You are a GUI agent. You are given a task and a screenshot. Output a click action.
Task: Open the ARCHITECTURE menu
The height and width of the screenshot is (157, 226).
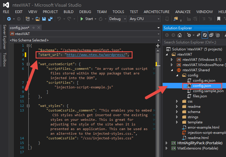pos(157,12)
